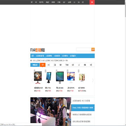Show next products with right carousel arrow
126x126 pixels.
[93, 80]
